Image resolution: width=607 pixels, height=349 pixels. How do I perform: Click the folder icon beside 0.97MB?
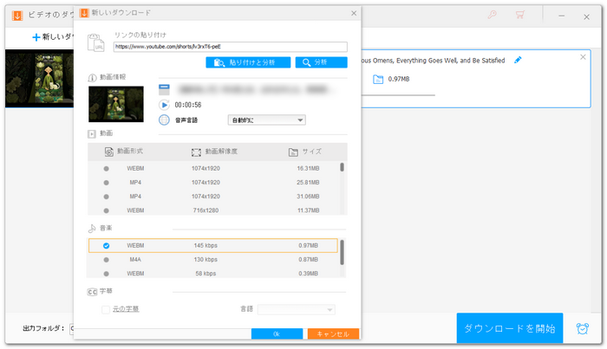click(x=377, y=80)
